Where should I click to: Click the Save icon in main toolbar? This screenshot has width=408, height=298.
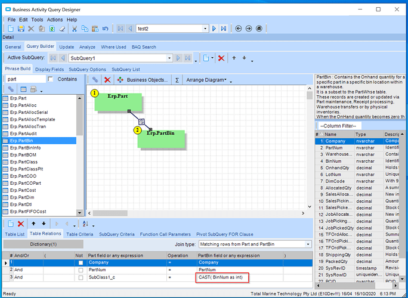point(21,29)
